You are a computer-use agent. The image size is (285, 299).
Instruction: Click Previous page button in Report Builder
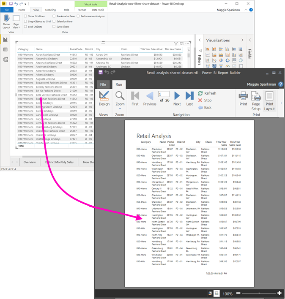(x=150, y=98)
